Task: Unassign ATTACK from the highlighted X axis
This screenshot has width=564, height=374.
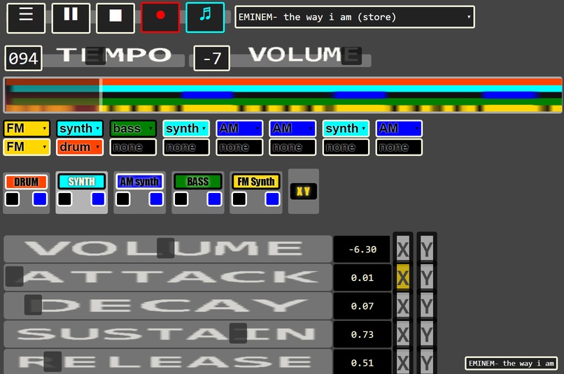Action: (x=403, y=278)
